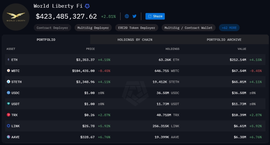The height and width of the screenshot is (145, 270).
Task: Open the LINK asset row link
Action: (x=16, y=126)
